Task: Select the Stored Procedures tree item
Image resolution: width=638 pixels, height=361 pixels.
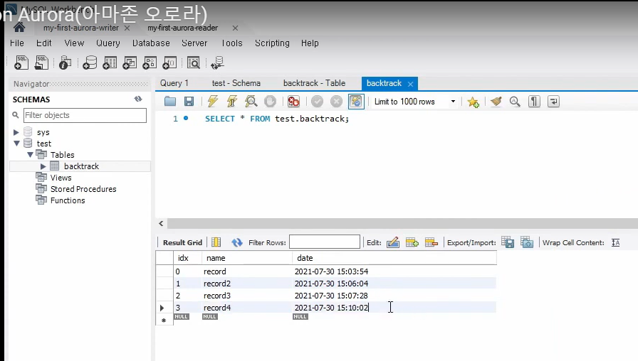Action: click(x=83, y=189)
